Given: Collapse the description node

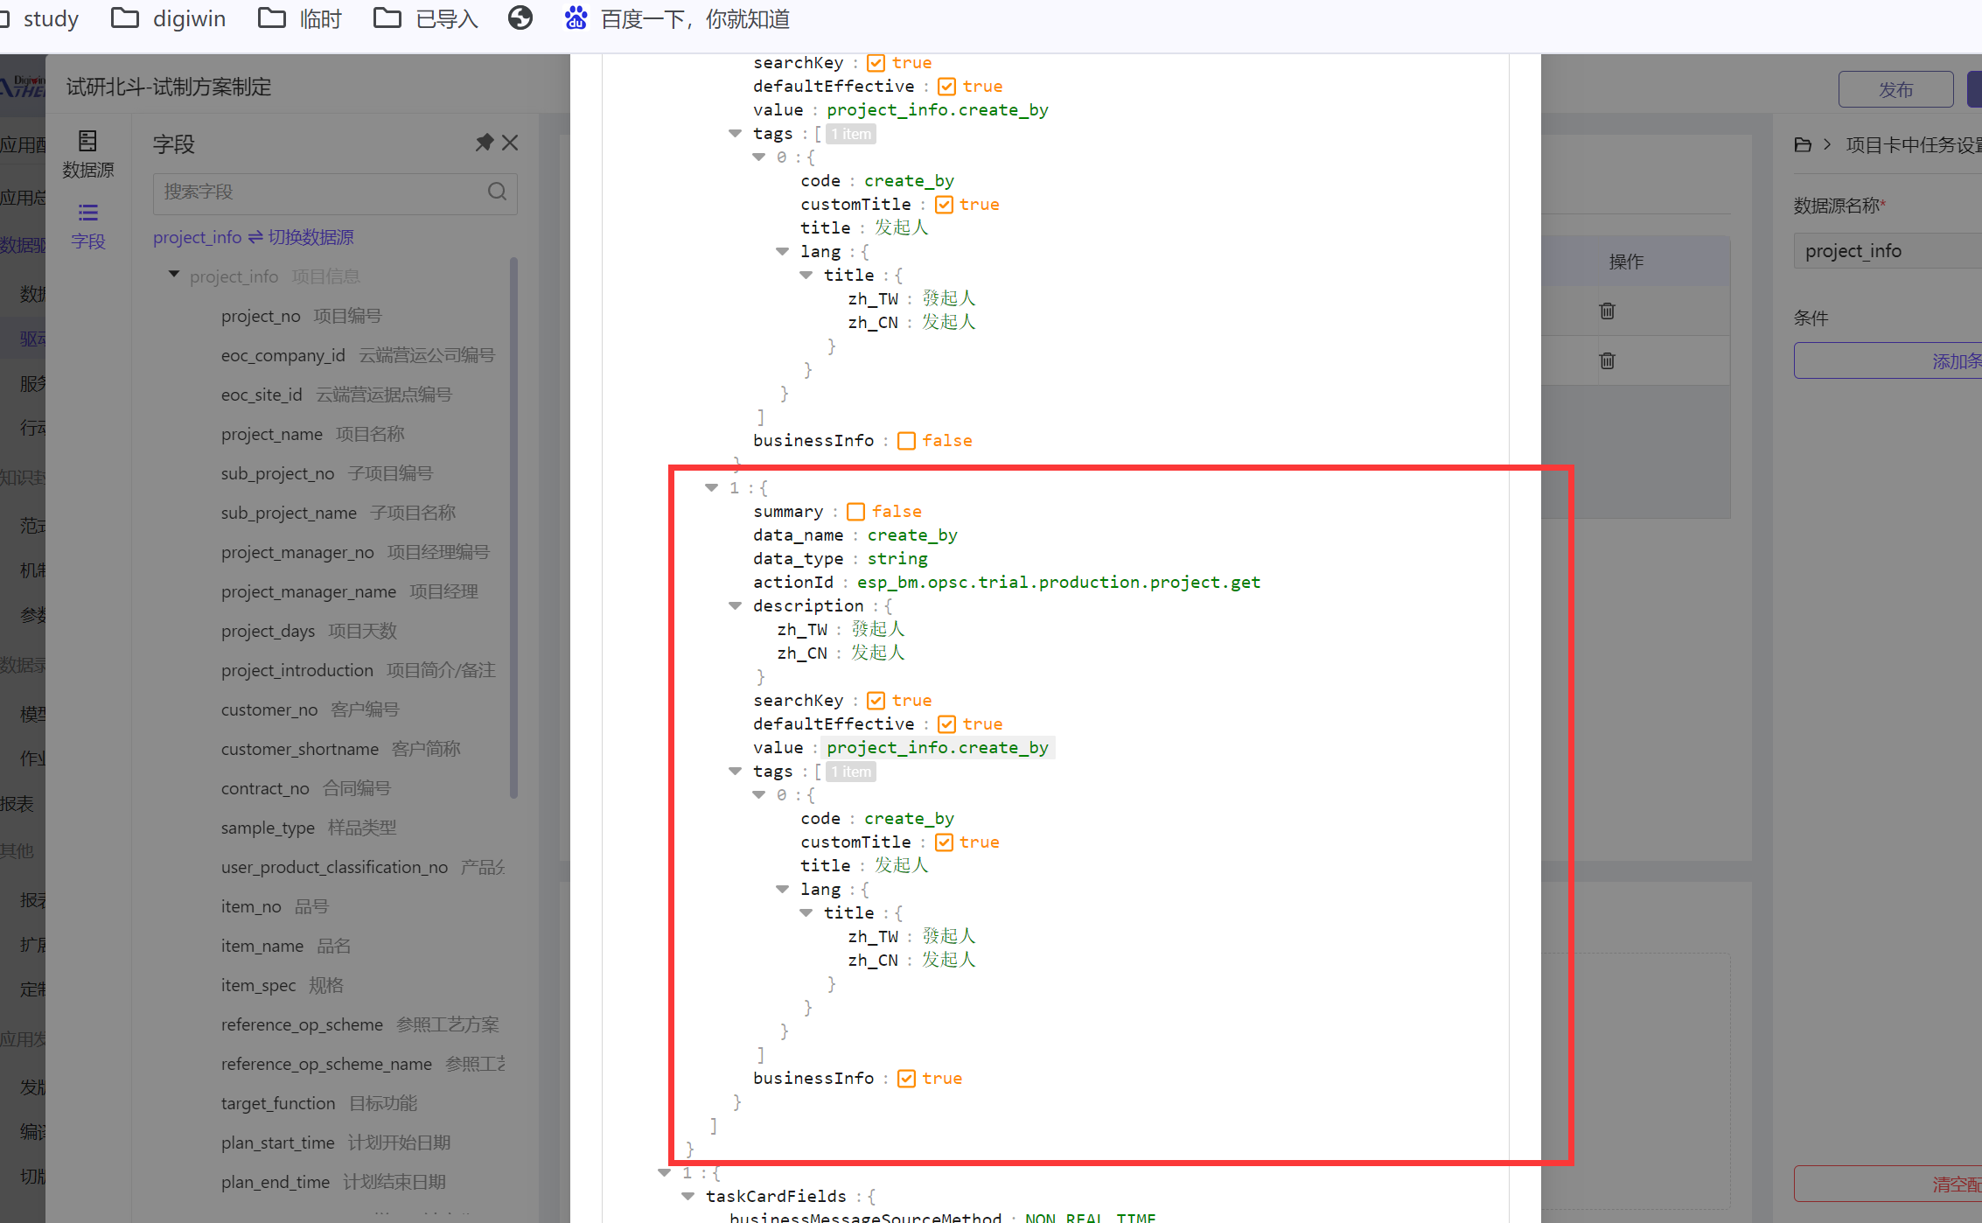Looking at the screenshot, I should click(735, 605).
